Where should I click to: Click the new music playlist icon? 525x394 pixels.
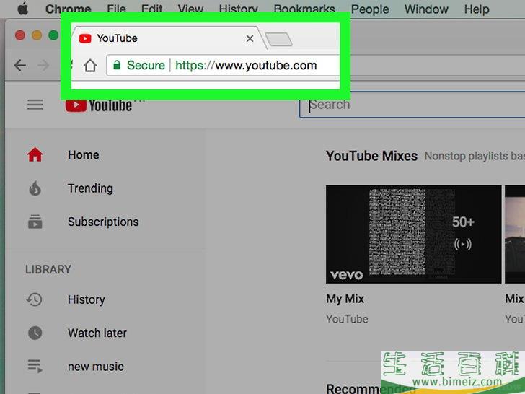click(x=35, y=366)
